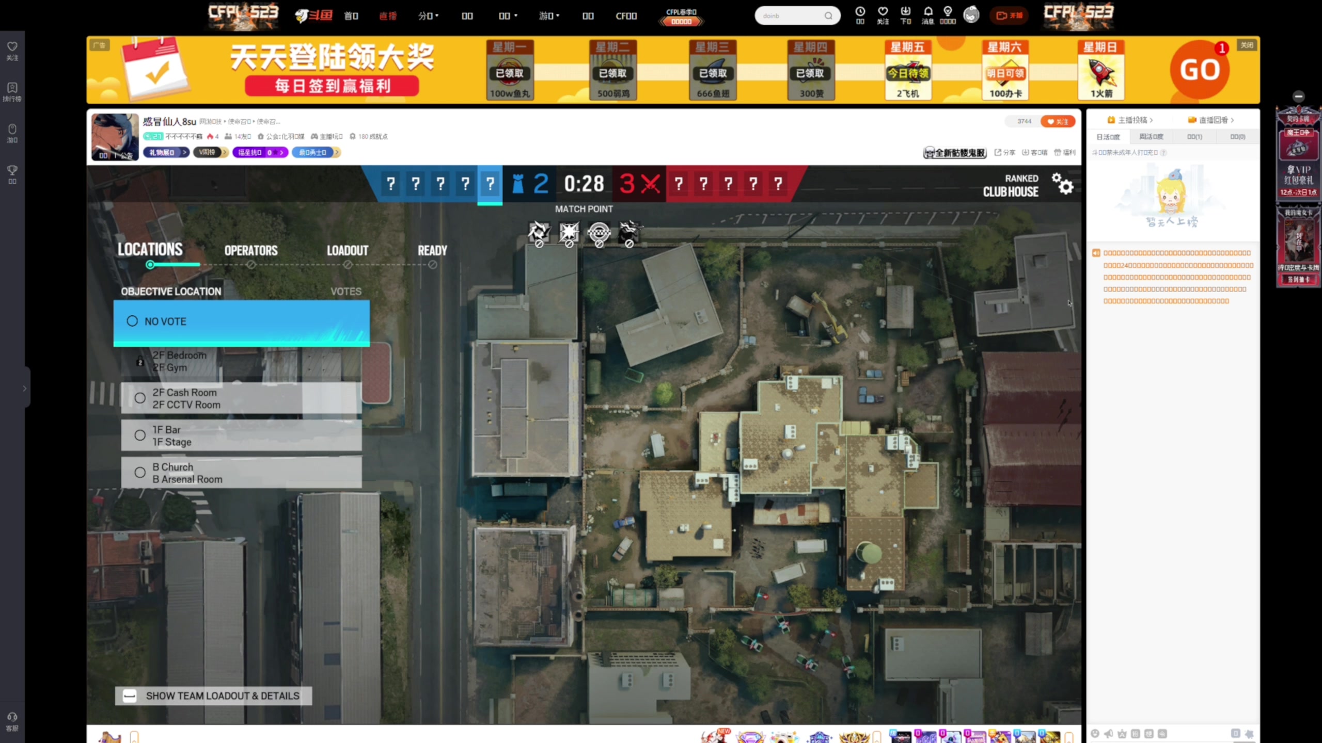Click the Friday reward card on banner

coord(908,70)
